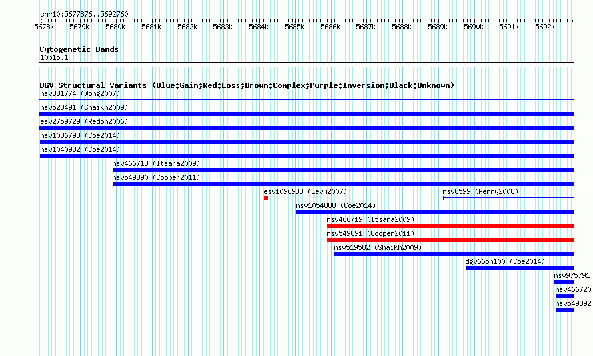Click the 5678k ruler tick label
Viewport: 593px width, 356px height.
click(44, 27)
